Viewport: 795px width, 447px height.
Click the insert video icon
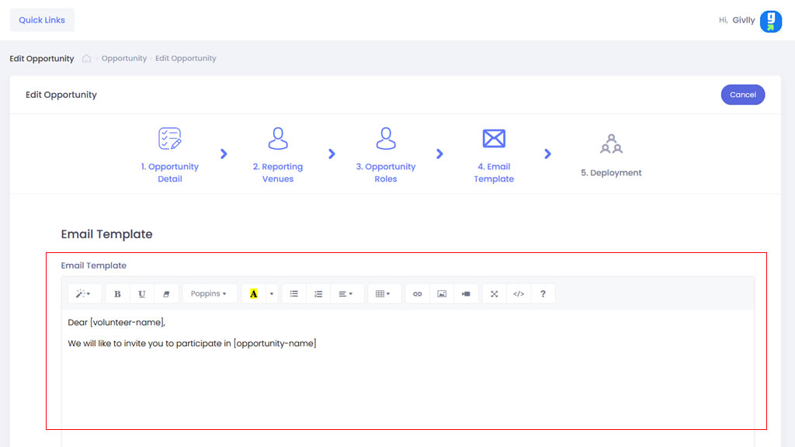pos(466,294)
